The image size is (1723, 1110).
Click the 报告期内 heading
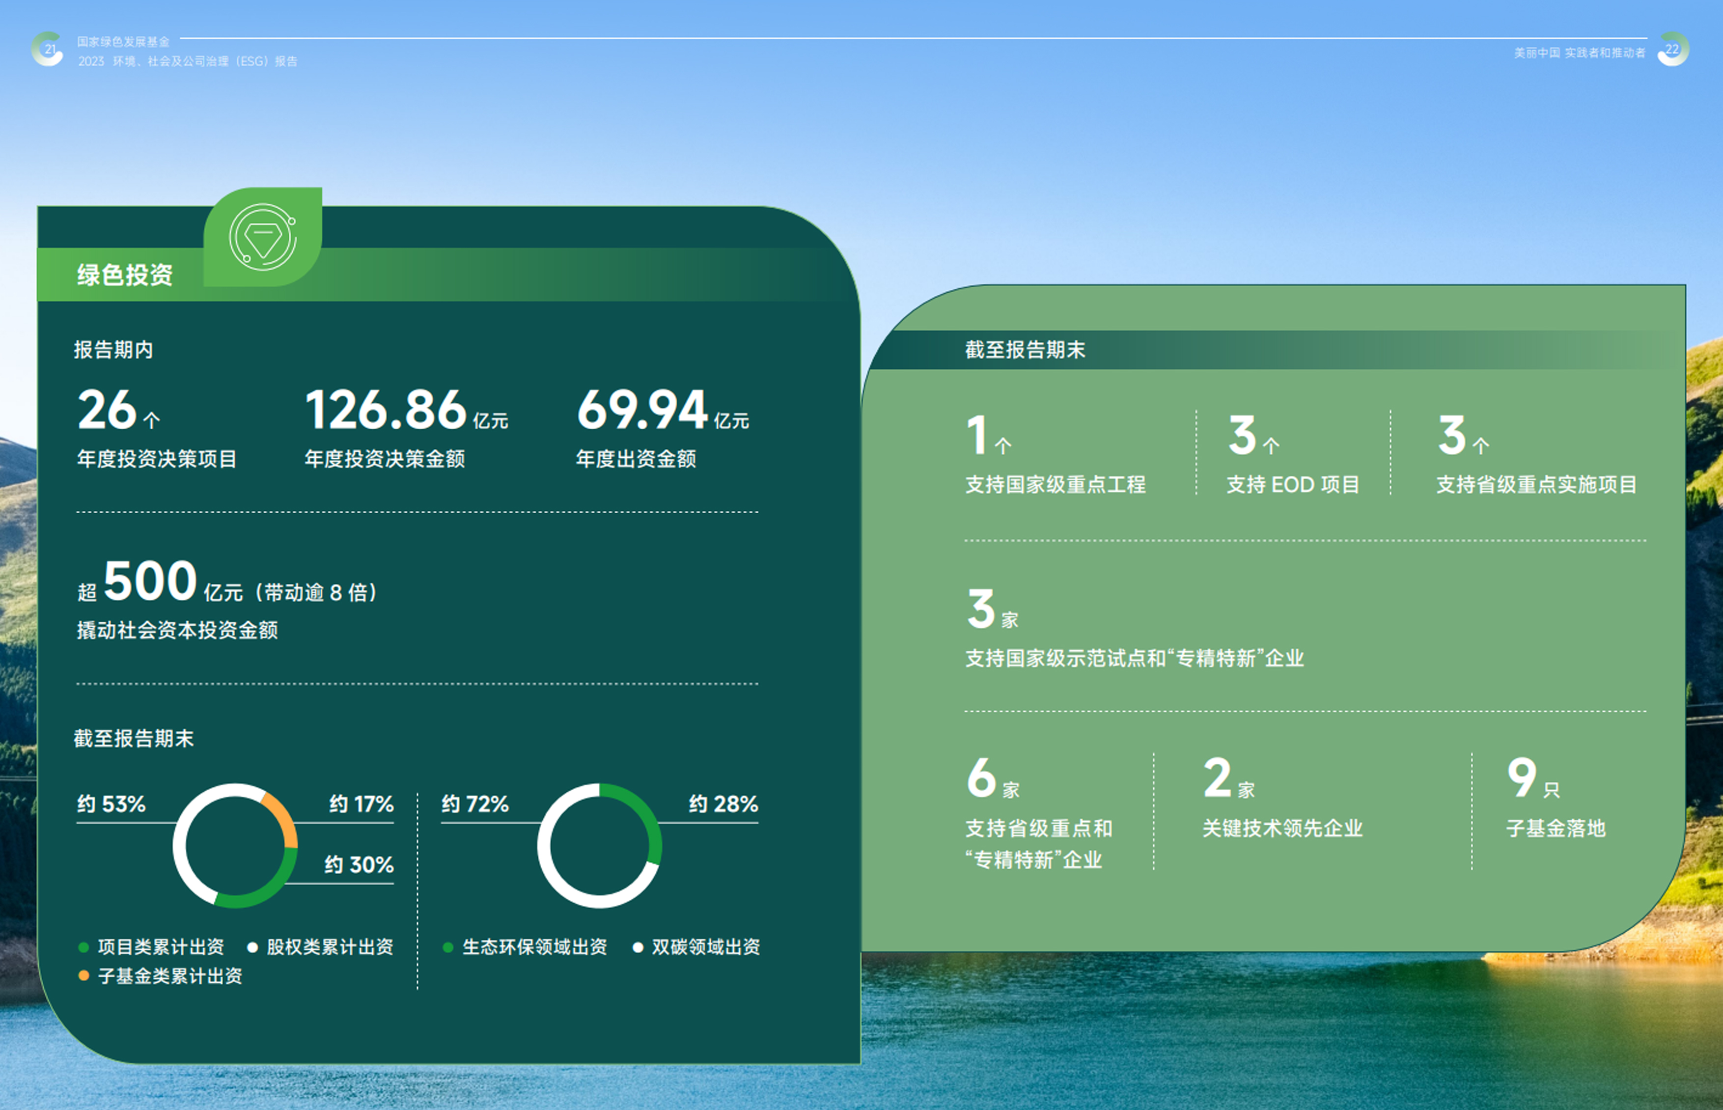(113, 350)
